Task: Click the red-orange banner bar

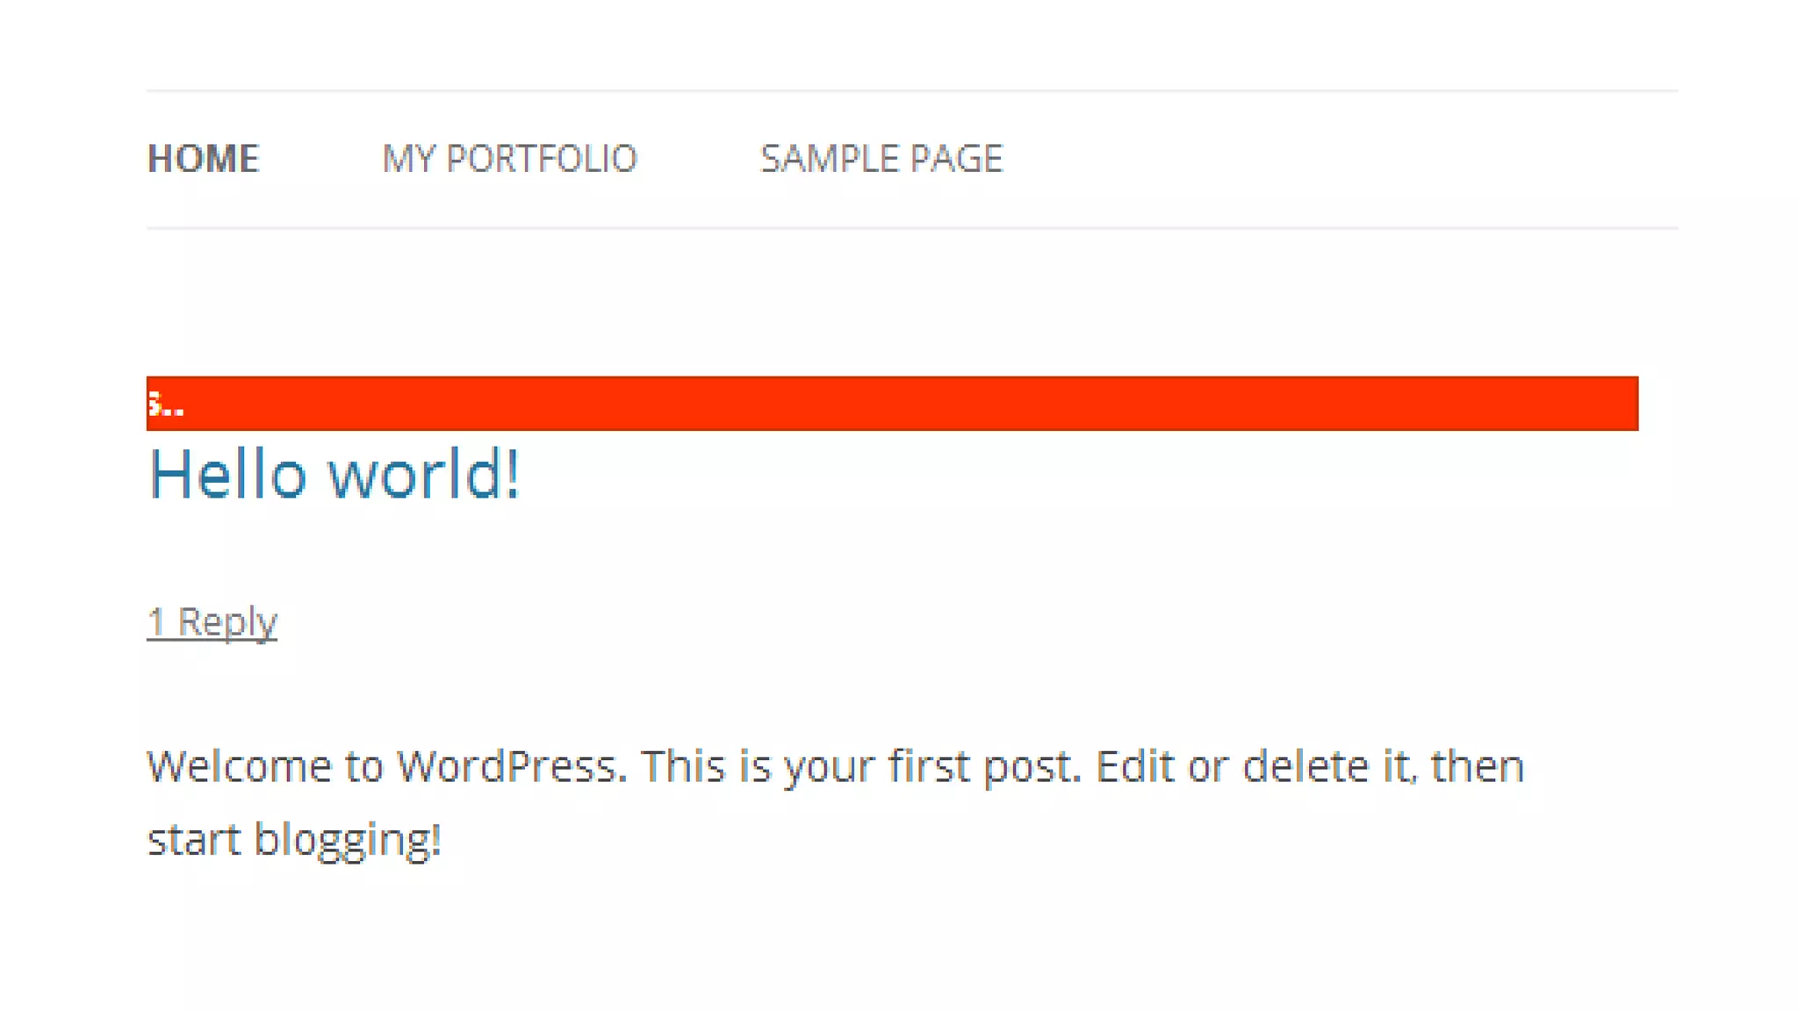Action: click(x=892, y=404)
